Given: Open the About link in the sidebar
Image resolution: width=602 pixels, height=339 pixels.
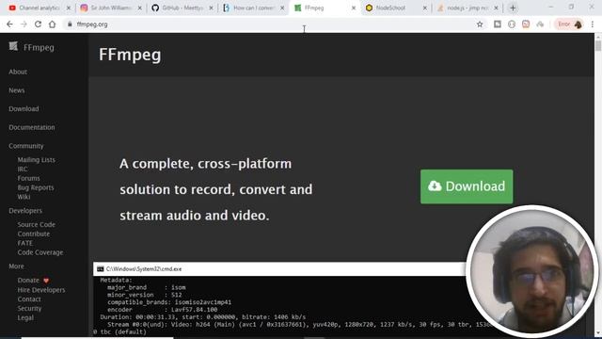Looking at the screenshot, I should click(18, 72).
